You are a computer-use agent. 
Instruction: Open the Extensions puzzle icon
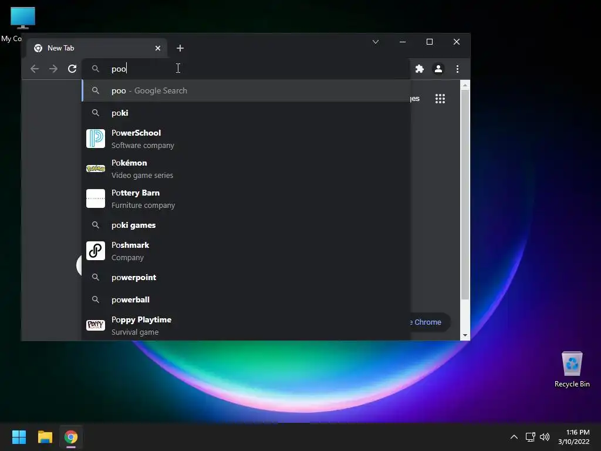click(420, 69)
